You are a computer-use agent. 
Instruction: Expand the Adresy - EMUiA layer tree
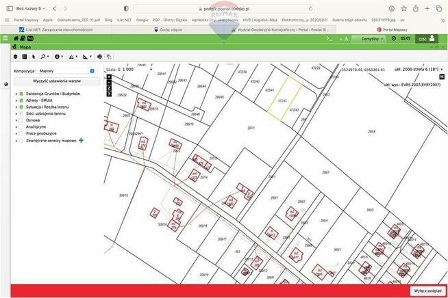(x=16, y=100)
